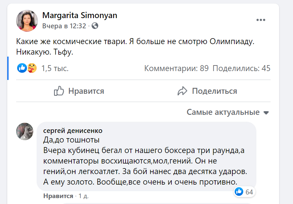Click the globe public privacy icon
Viewport: 293px width, 204px height.
[x=94, y=26]
